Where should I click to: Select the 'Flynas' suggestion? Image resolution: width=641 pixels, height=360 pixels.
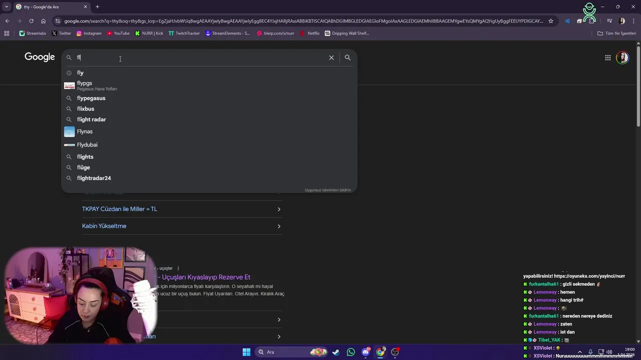click(x=209, y=131)
